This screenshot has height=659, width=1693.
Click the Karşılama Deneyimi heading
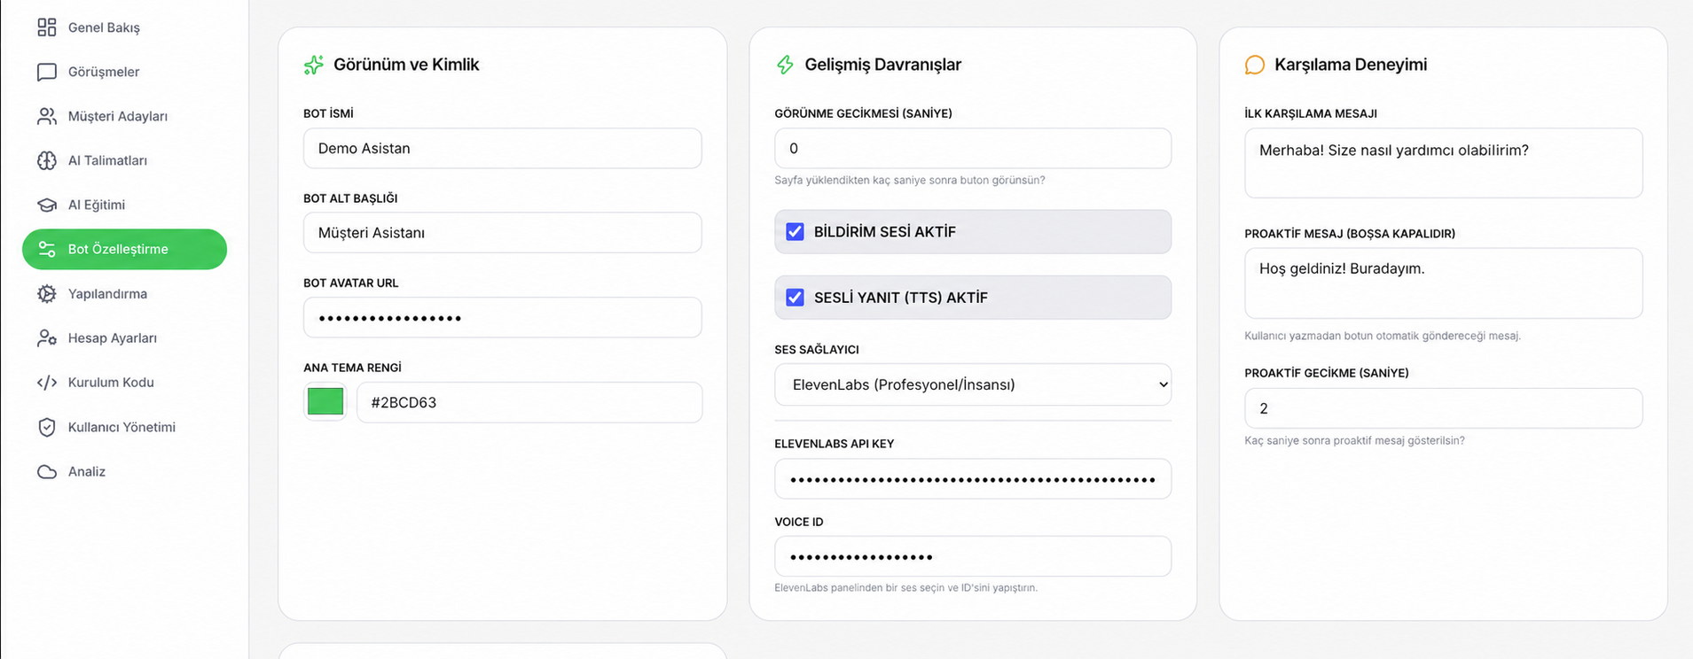coord(1351,65)
